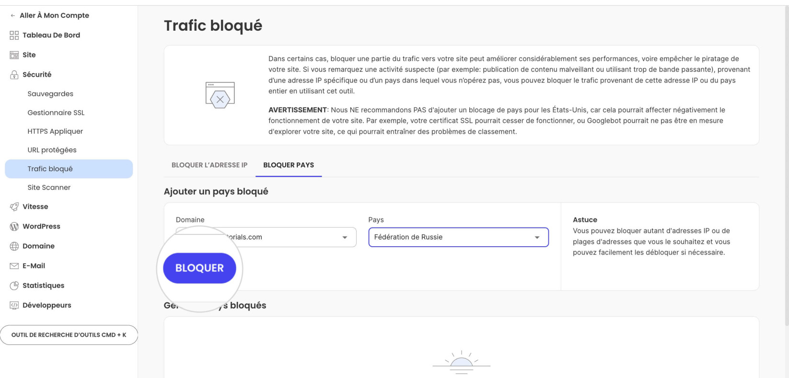Screen dimensions: 789x378
Task: Click the Développeurs code icon
Action: (x=14, y=305)
